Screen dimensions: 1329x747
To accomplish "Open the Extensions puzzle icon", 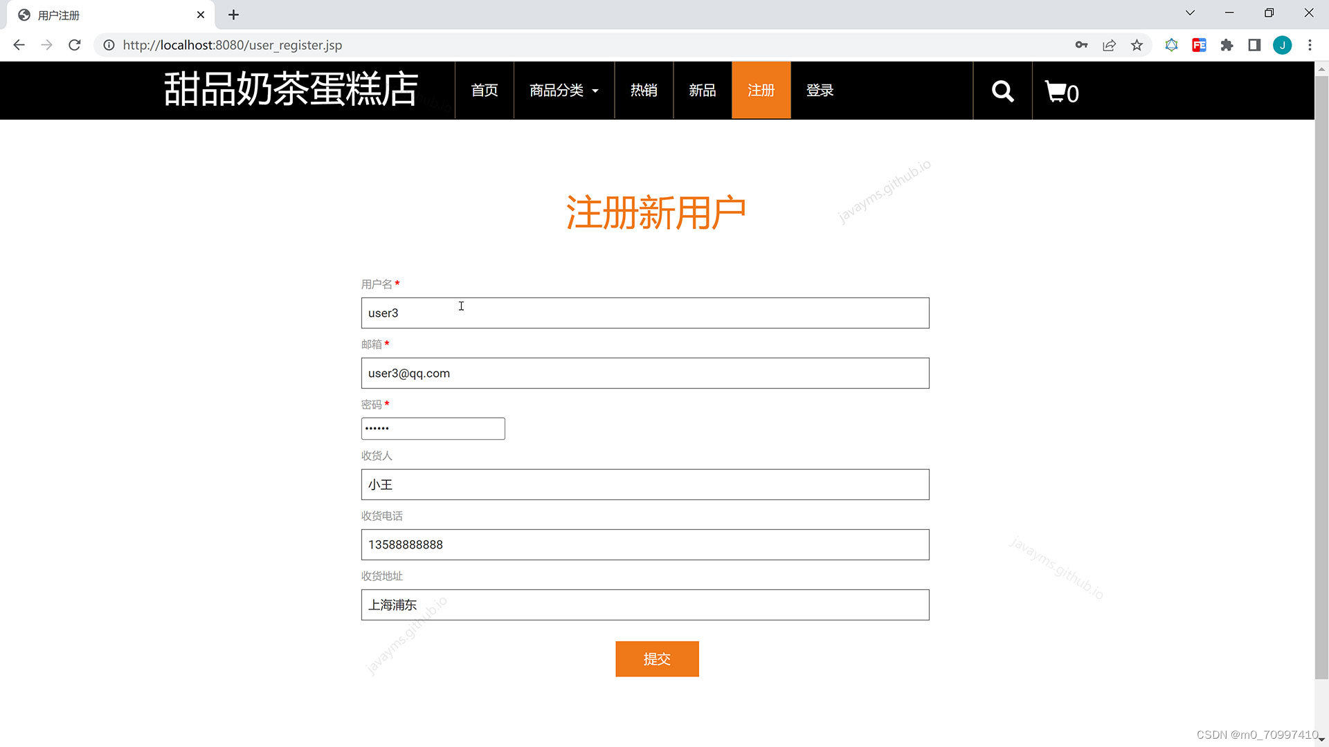I will coord(1227,45).
